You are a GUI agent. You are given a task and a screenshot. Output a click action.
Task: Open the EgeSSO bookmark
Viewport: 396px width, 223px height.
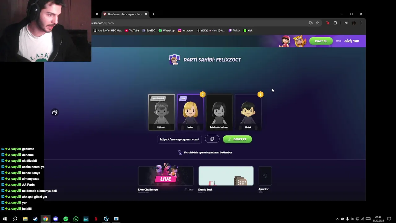[x=148, y=31]
